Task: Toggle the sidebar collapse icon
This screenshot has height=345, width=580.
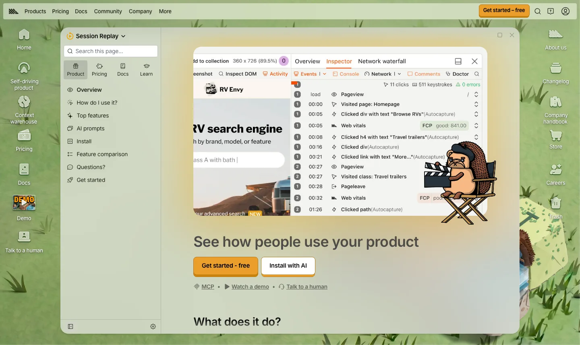Action: pyautogui.click(x=70, y=326)
